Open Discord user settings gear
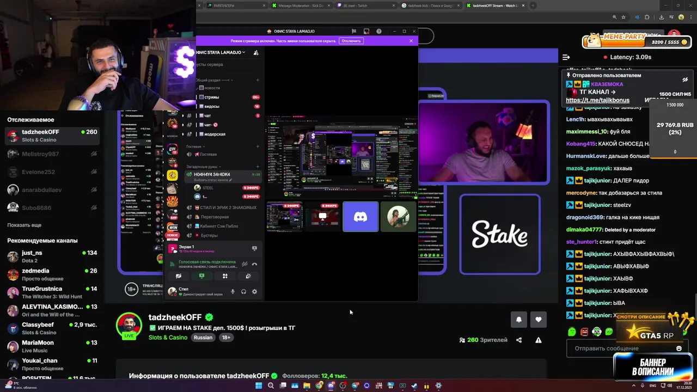This screenshot has height=392, width=697. tap(254, 292)
